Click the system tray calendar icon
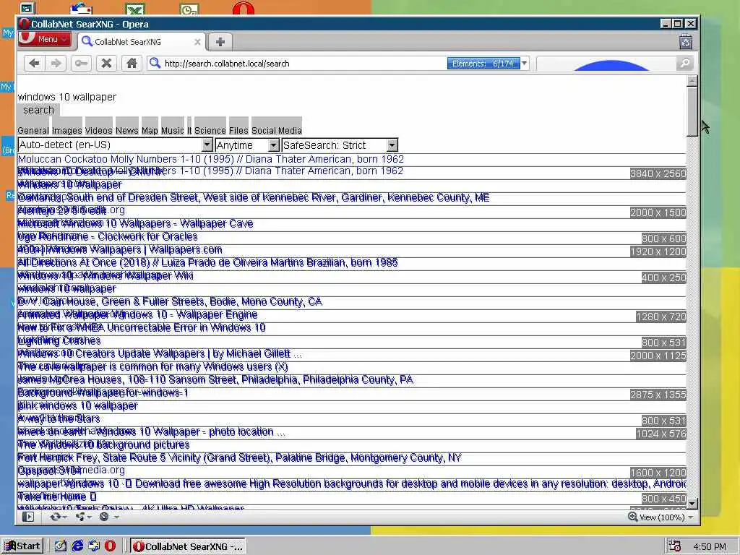Image resolution: width=740 pixels, height=555 pixels. (675, 546)
